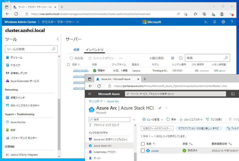Toggle select-all checkbox in Azure resource list
The height and width of the screenshot is (161, 239).
(x=143, y=144)
